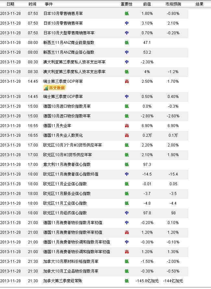Select event 欧元区11月工业信心指数
The height and width of the screenshot is (289, 211).
(x=65, y=203)
